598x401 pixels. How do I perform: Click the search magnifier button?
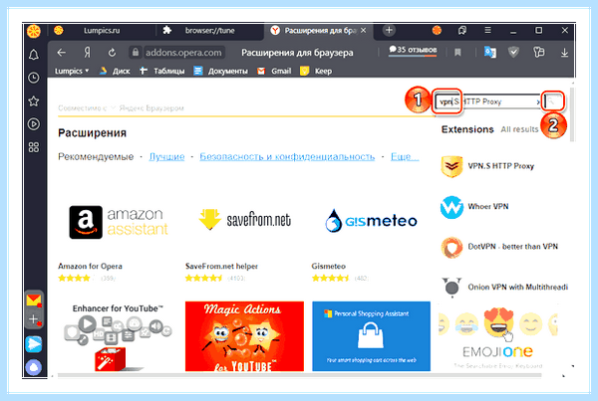(x=552, y=101)
